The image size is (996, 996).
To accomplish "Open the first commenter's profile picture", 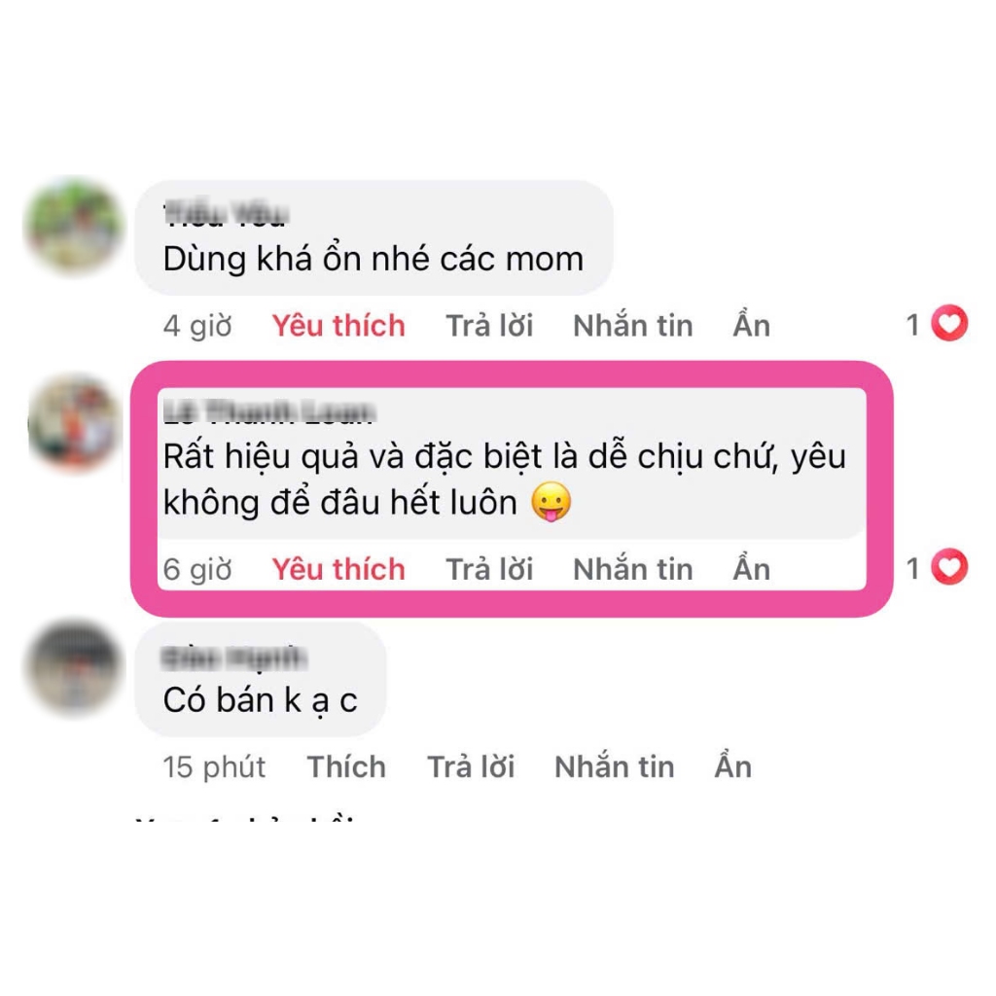I will pos(74,227).
